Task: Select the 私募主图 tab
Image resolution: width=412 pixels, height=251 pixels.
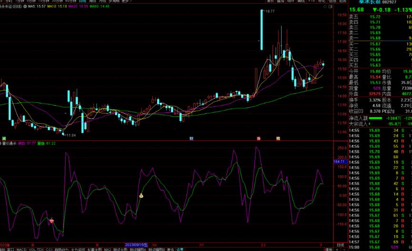Action: 94,249
